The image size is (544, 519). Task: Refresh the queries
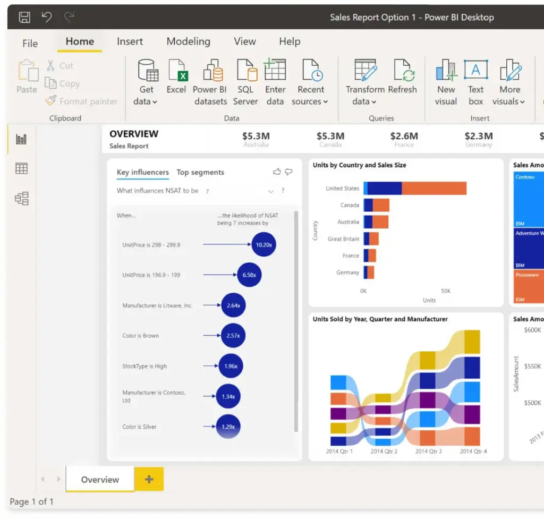(x=403, y=76)
